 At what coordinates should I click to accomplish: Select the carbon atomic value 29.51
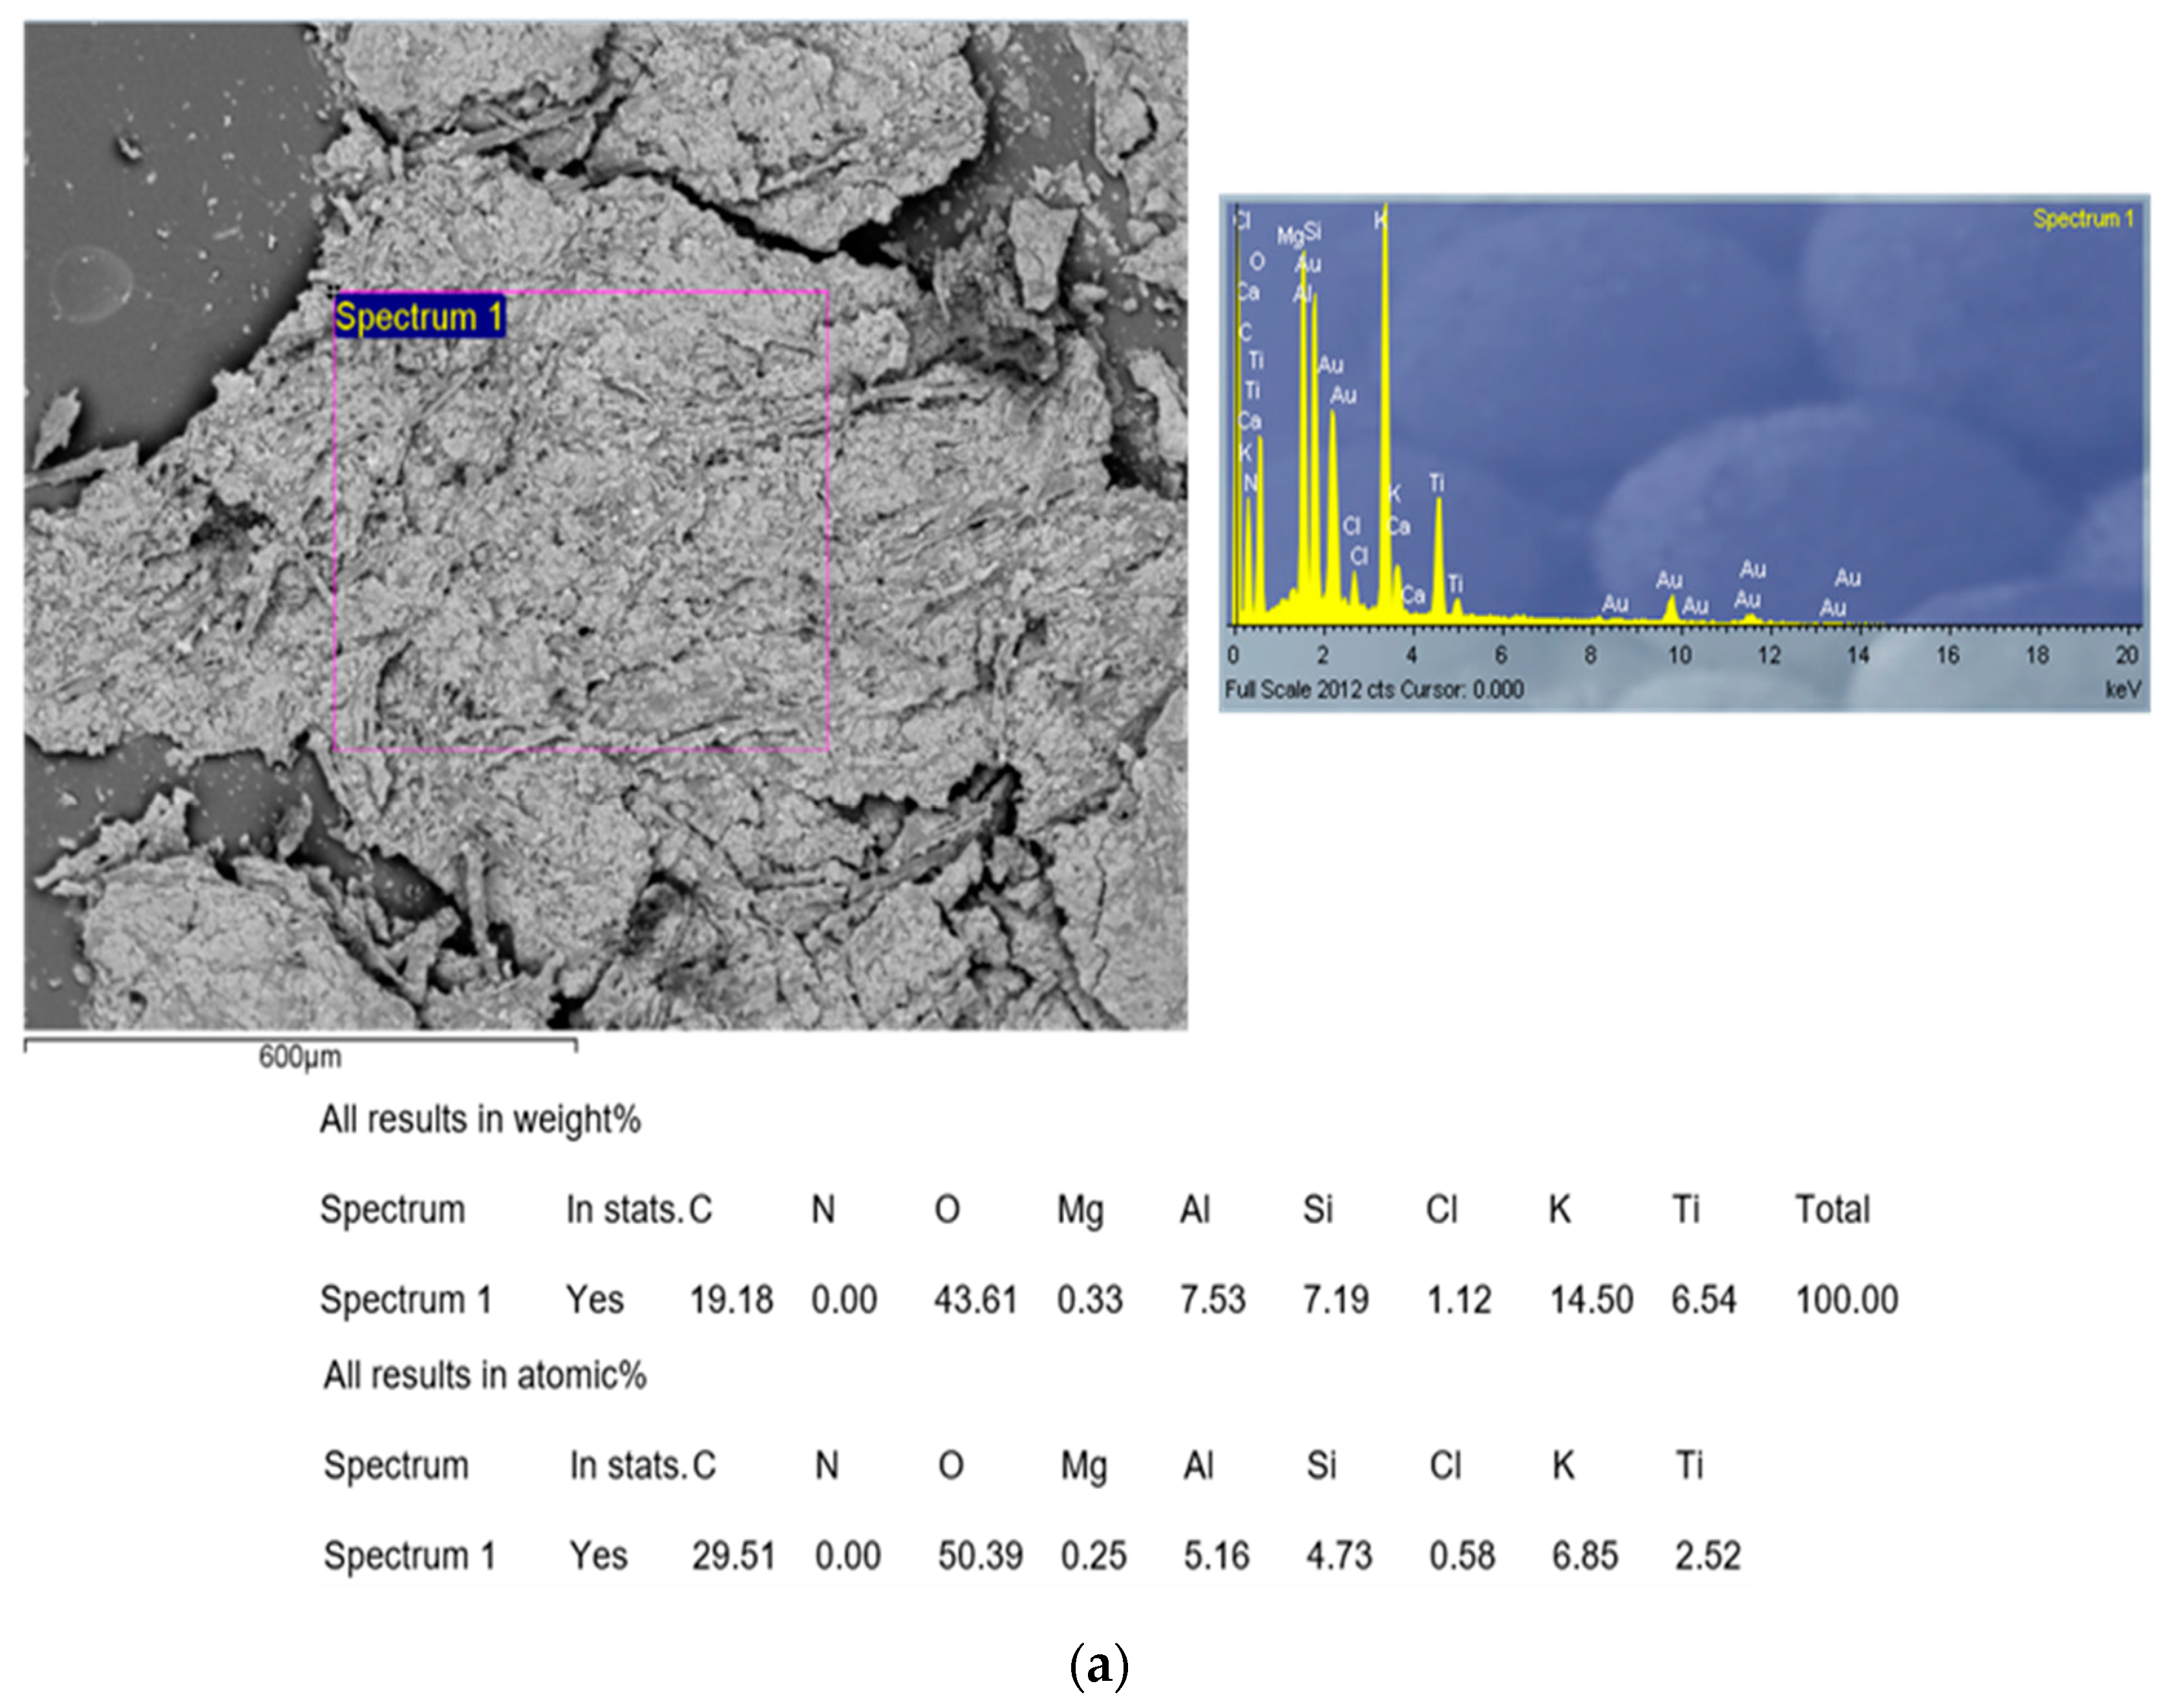(x=733, y=1556)
